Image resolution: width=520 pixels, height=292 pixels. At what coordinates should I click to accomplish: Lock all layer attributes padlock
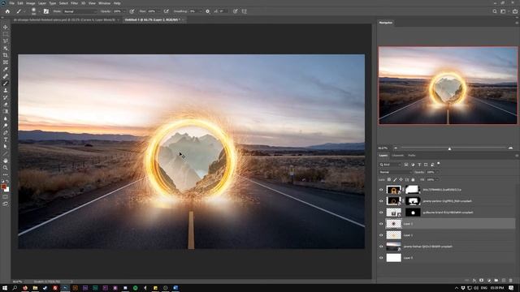pyautogui.click(x=413, y=180)
